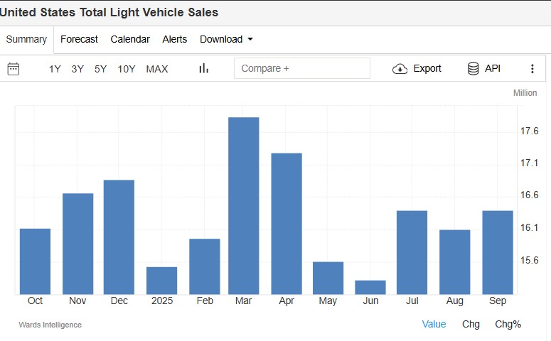Go to the Calendar tab
Viewport: 551px width, 341px height.
[130, 40]
